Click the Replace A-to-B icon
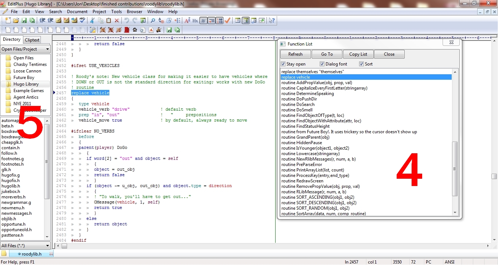This screenshot has height=265, width=498. (161, 20)
